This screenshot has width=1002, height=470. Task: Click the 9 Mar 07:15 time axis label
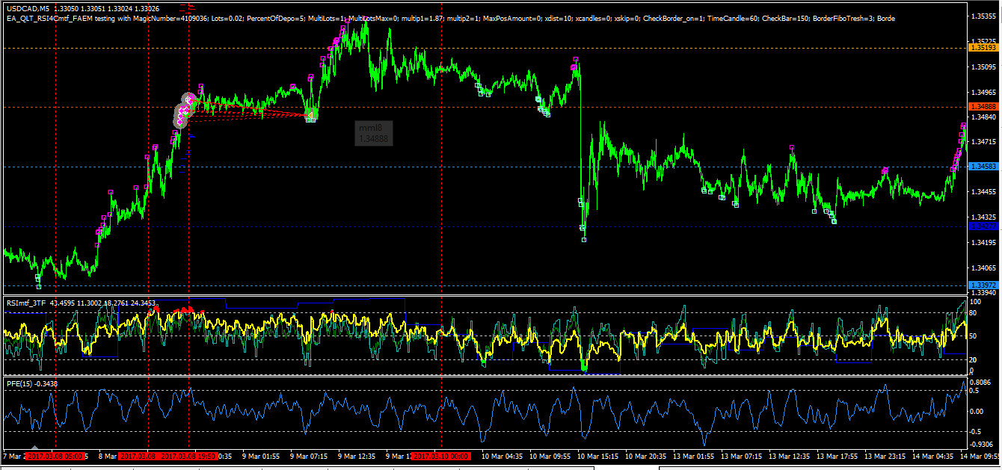point(310,456)
